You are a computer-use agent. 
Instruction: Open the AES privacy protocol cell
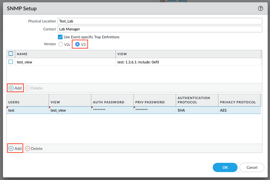point(239,110)
